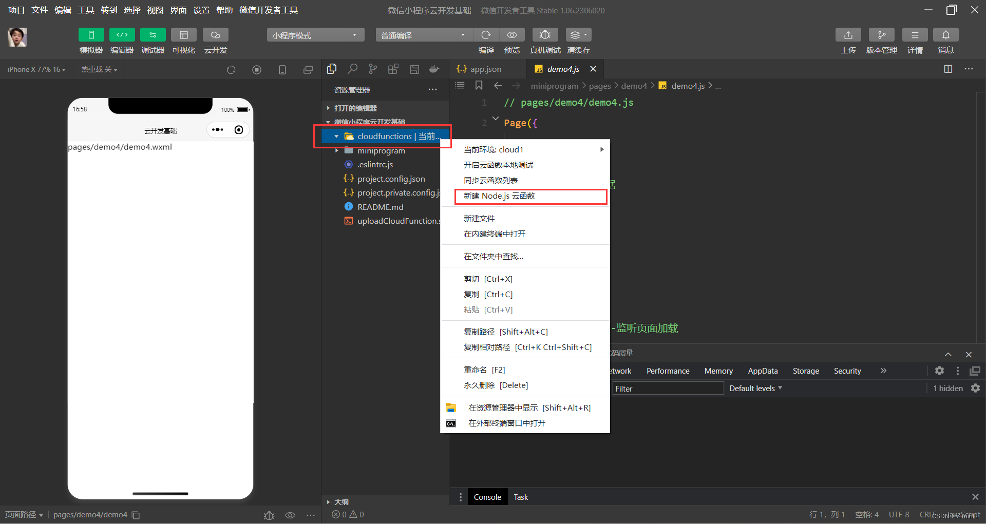This screenshot has height=524, width=986.
Task: Open 当前环境: cloud1 submenu
Action: [x=525, y=150]
